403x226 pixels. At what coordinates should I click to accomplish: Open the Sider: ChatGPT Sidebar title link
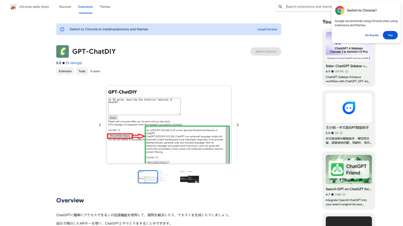tap(346, 66)
